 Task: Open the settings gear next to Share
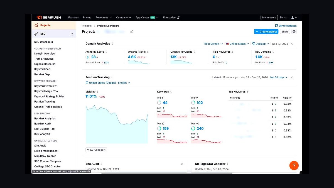tap(294, 31)
